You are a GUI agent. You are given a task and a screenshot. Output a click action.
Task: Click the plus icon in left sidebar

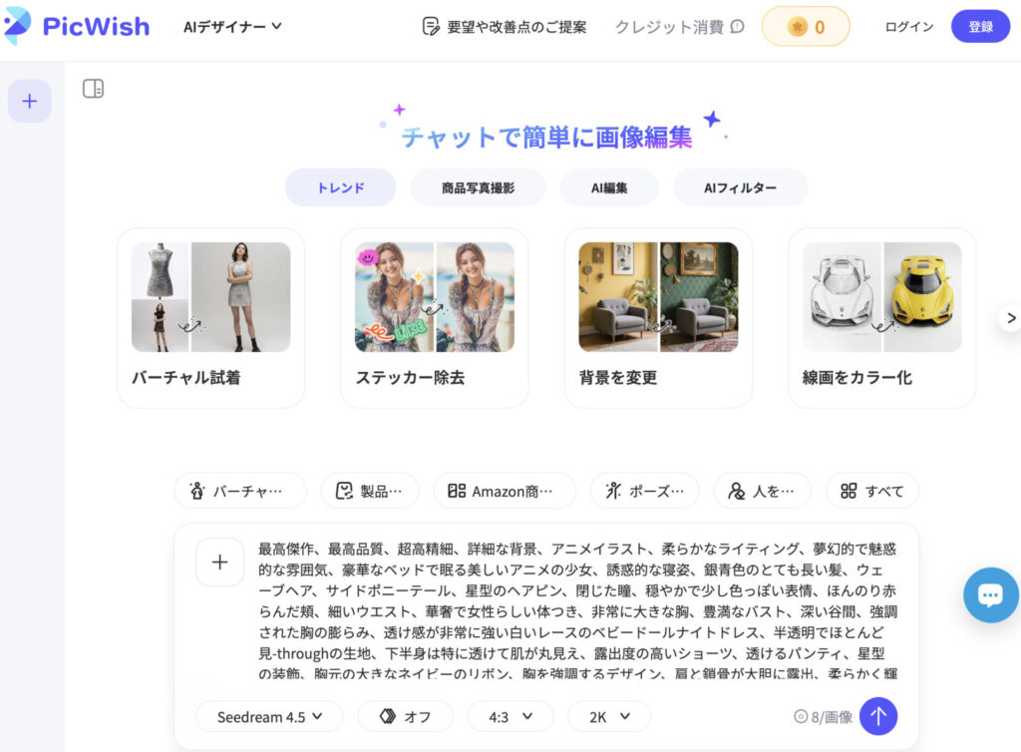click(30, 101)
